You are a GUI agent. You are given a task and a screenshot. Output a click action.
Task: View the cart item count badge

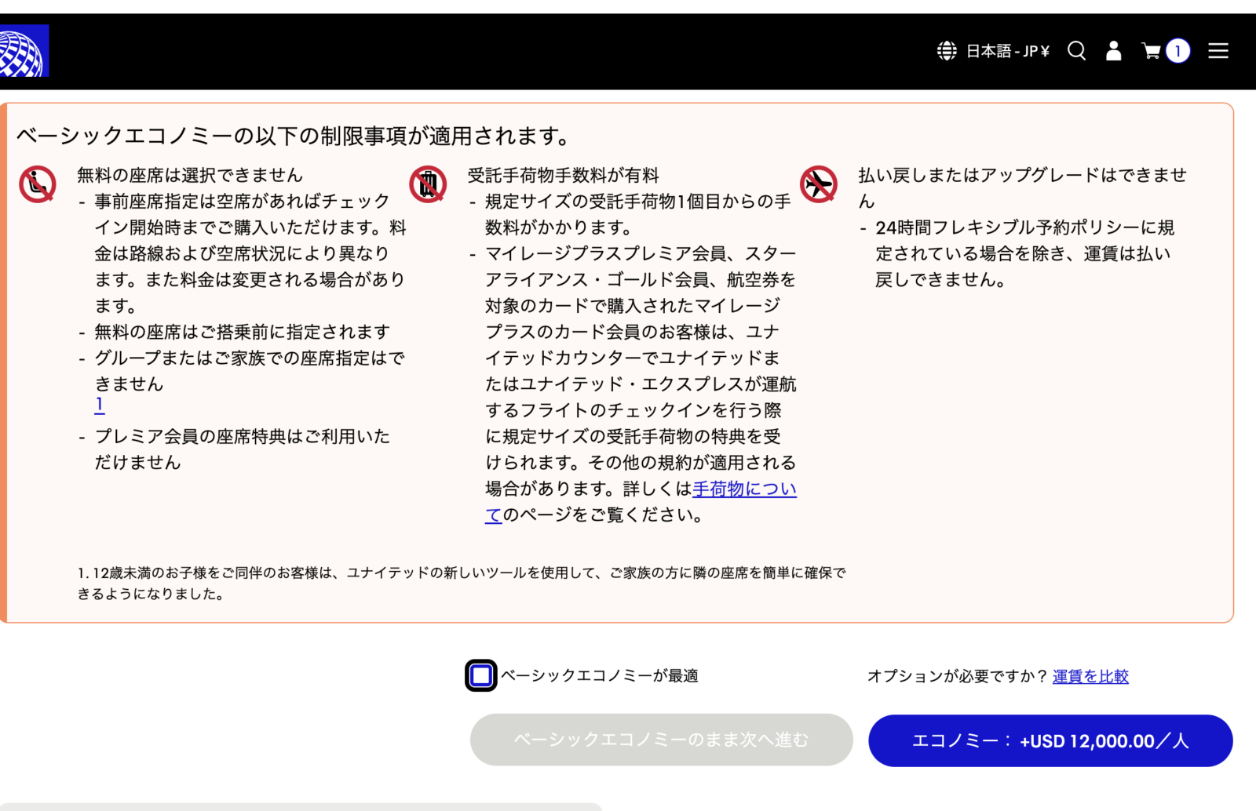1177,51
